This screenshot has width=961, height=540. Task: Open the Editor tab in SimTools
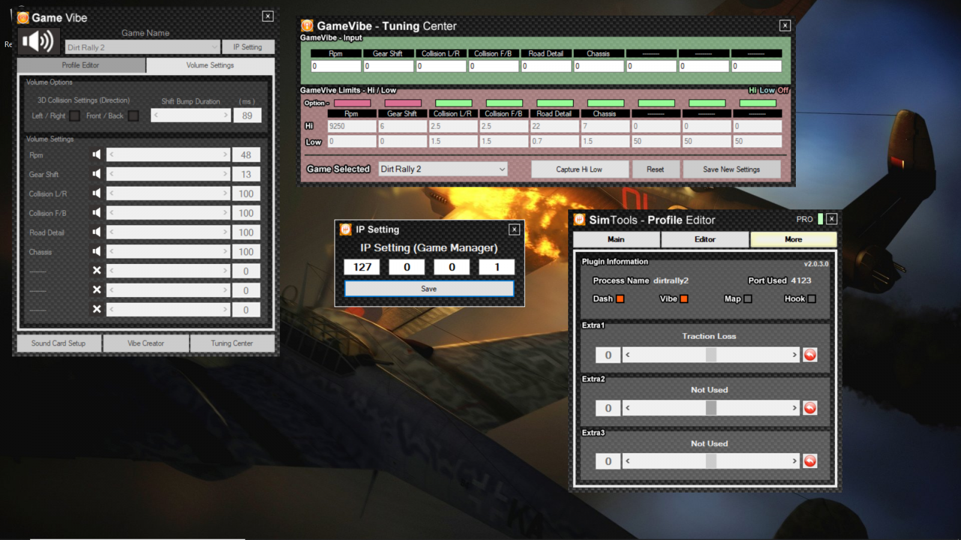[705, 239]
